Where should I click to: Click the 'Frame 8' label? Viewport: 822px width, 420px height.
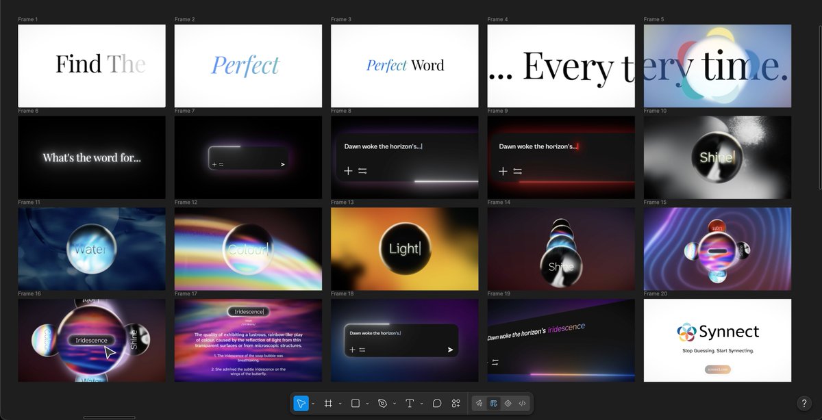tap(341, 111)
